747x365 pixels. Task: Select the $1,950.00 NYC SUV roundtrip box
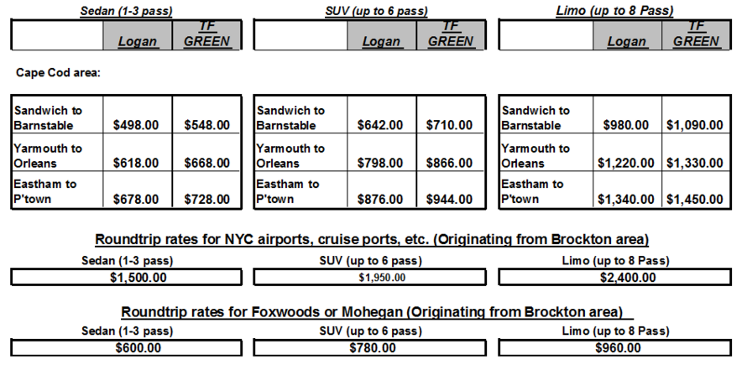point(369,278)
